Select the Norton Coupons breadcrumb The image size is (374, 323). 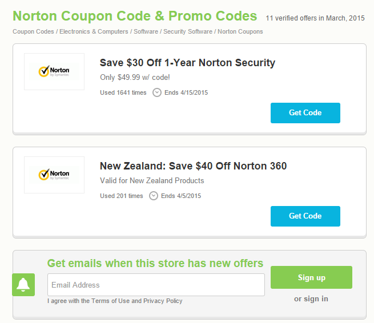240,32
